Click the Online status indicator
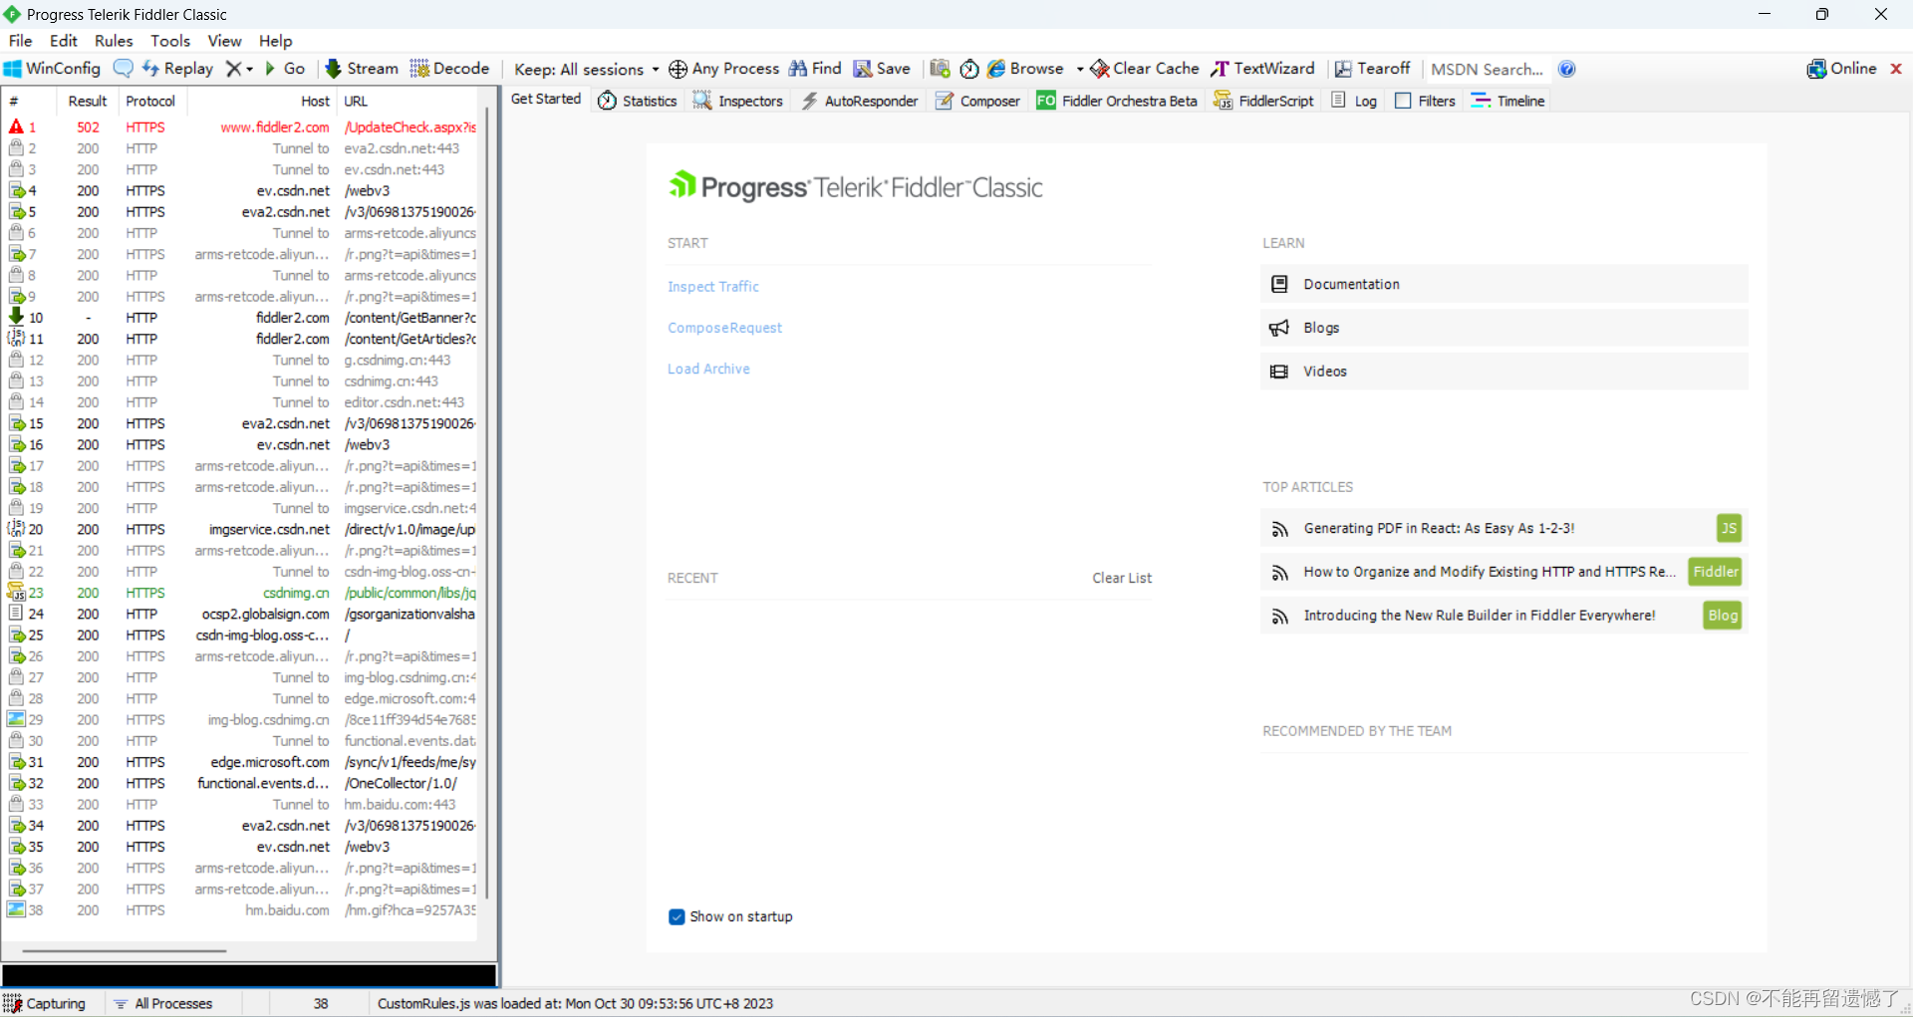The image size is (1913, 1017). 1841,69
